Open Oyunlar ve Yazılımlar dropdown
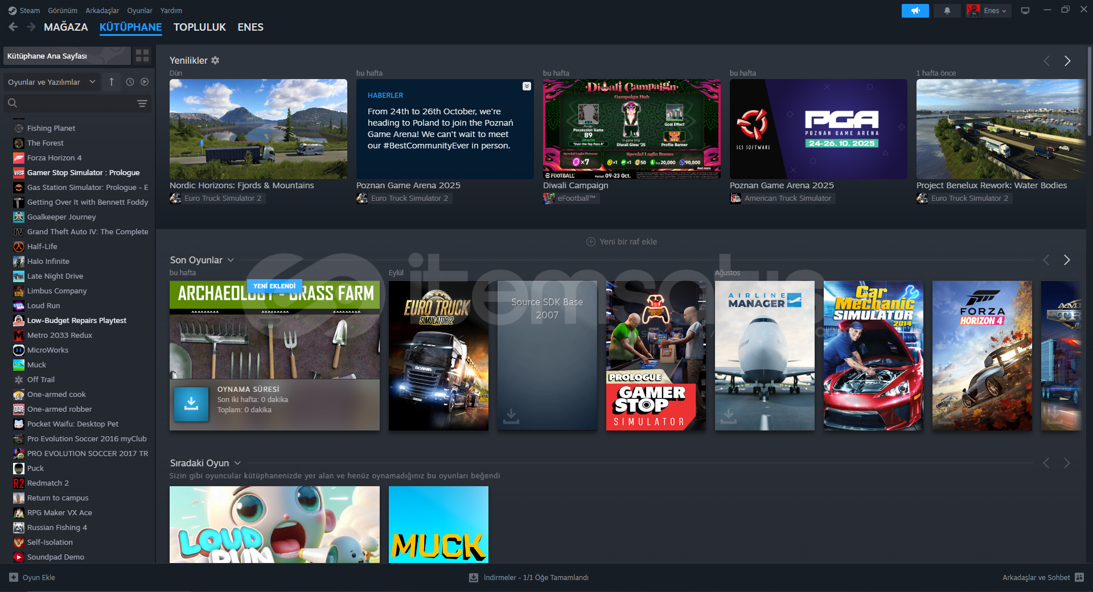Image resolution: width=1093 pixels, height=592 pixels. click(51, 82)
